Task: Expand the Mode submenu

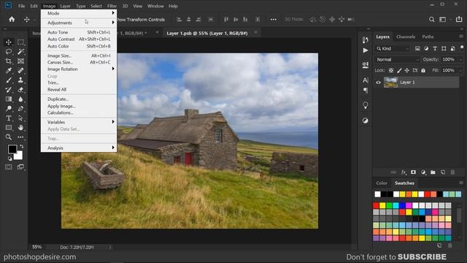Action: tap(79, 13)
